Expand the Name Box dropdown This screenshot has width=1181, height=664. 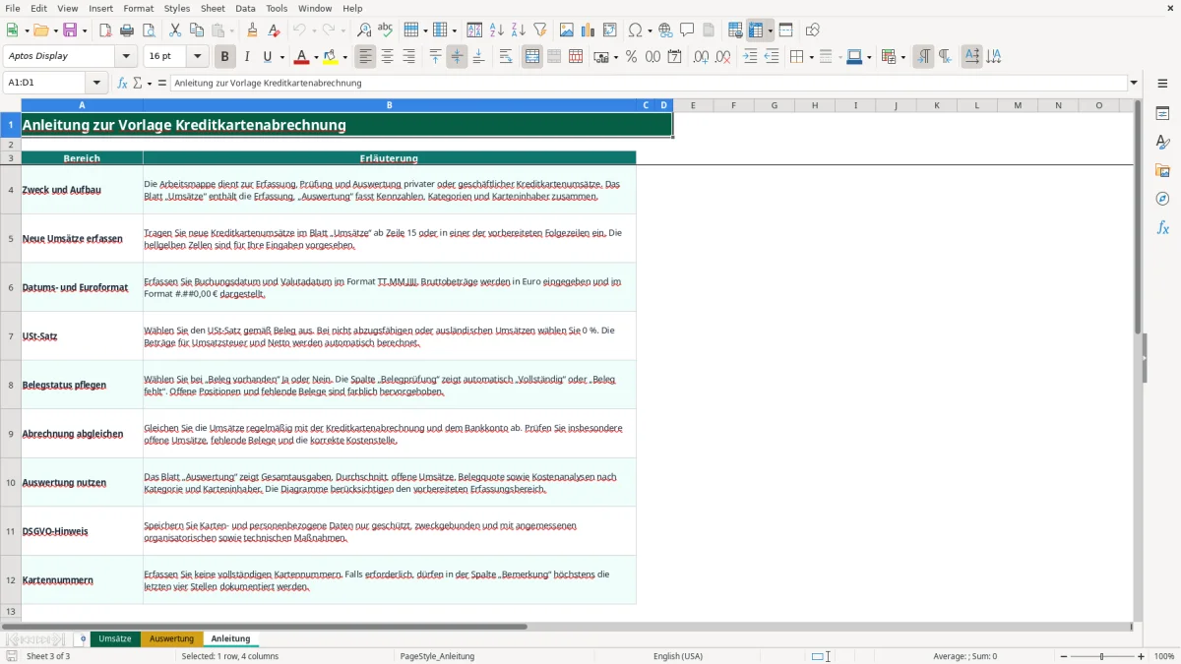96,84
